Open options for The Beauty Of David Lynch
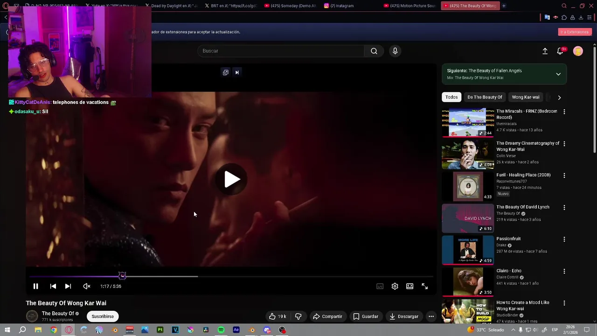The image size is (597, 336). 564,207
